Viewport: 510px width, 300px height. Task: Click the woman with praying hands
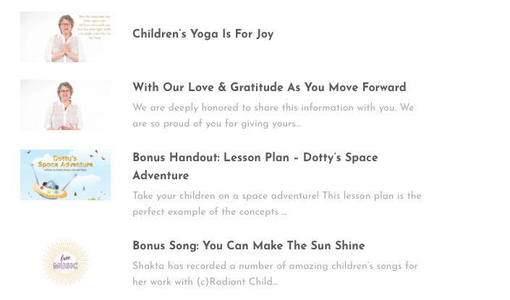point(65,38)
